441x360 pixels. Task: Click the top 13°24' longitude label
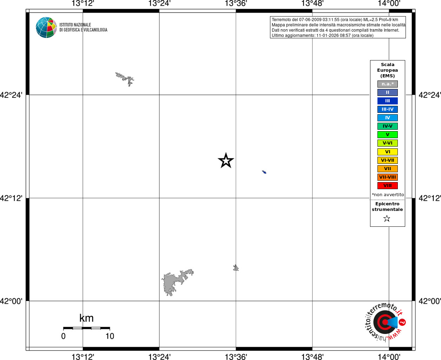point(159,4)
